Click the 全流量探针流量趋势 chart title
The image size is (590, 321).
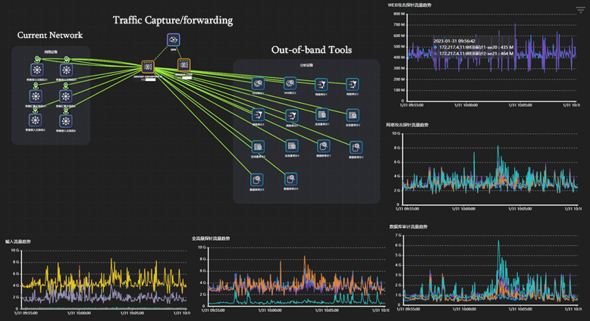[211, 238]
